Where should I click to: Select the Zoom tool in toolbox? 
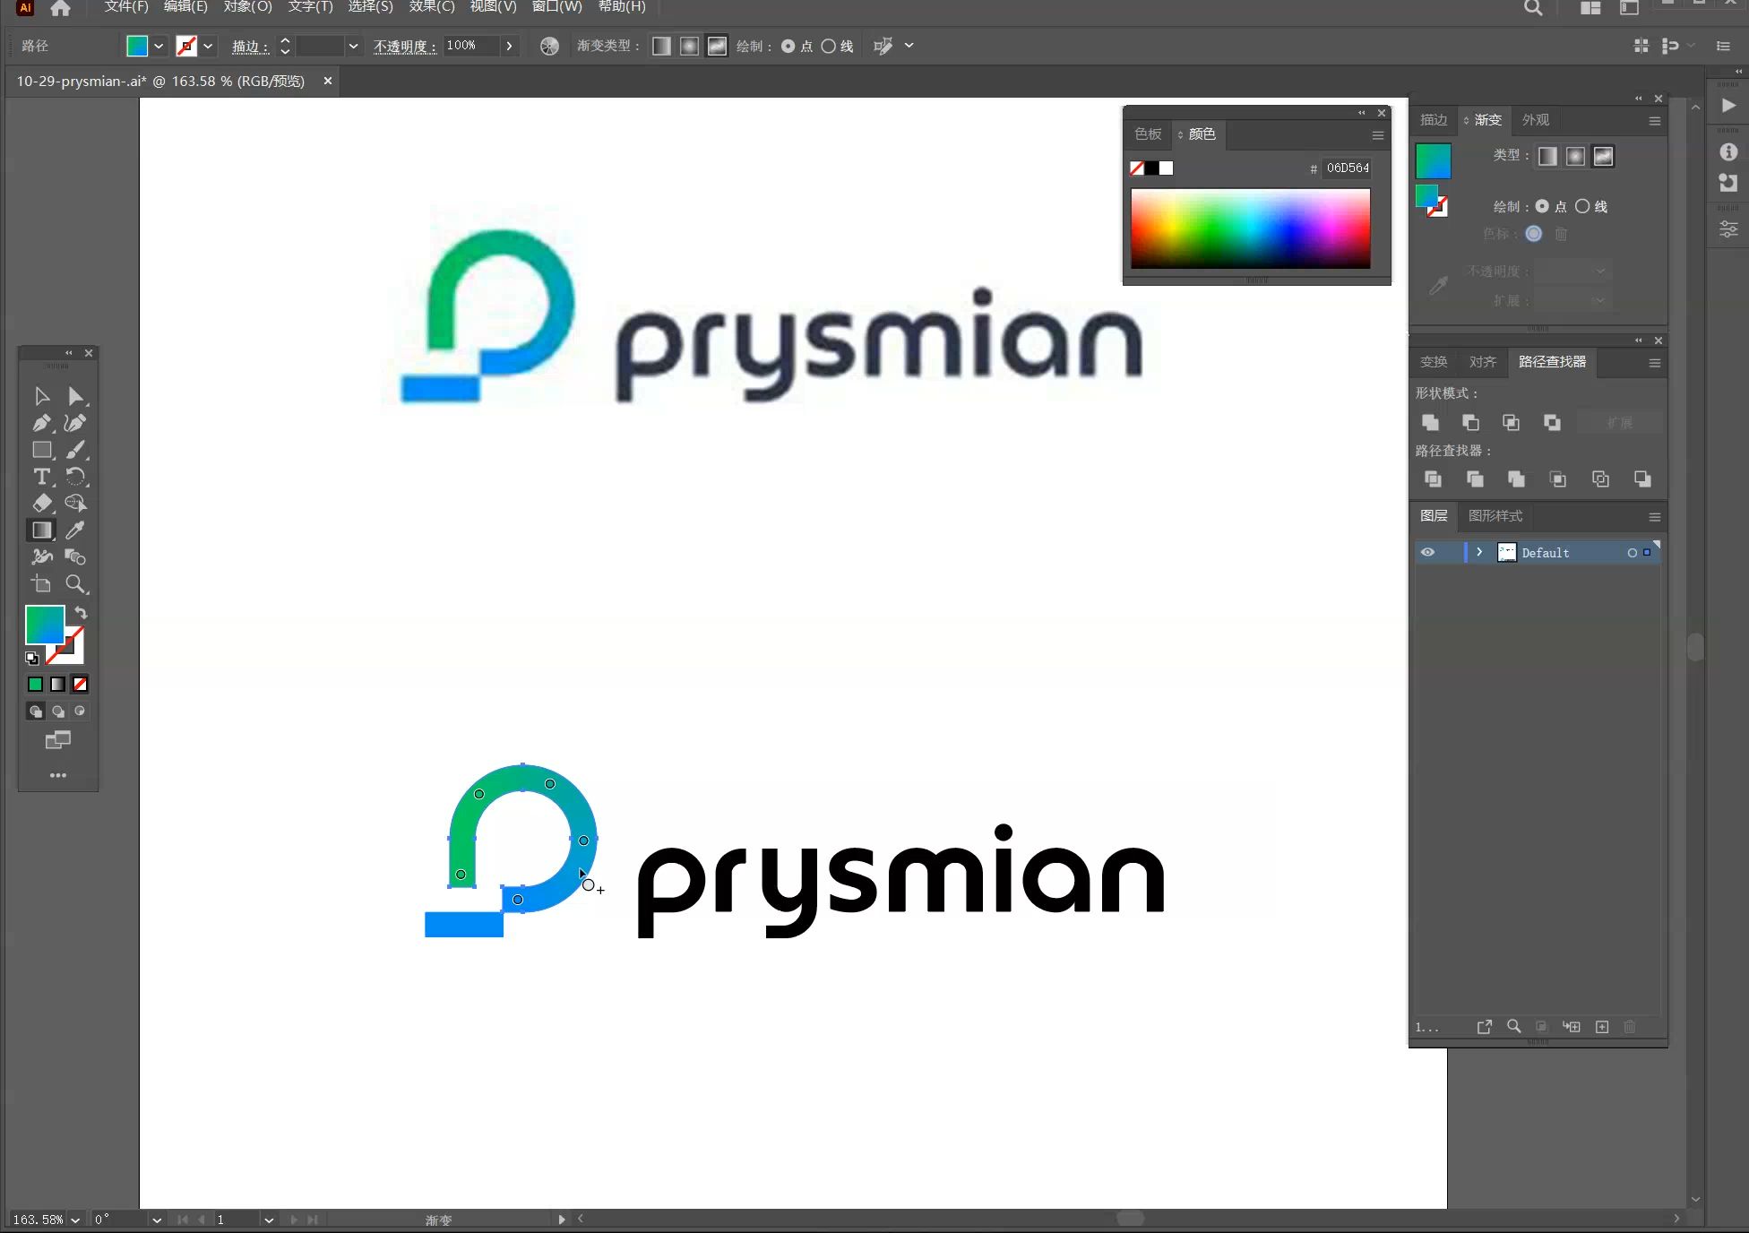tap(76, 584)
